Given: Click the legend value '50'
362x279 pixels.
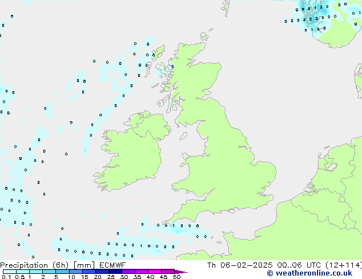Looking at the screenshot, I should point(176,277).
